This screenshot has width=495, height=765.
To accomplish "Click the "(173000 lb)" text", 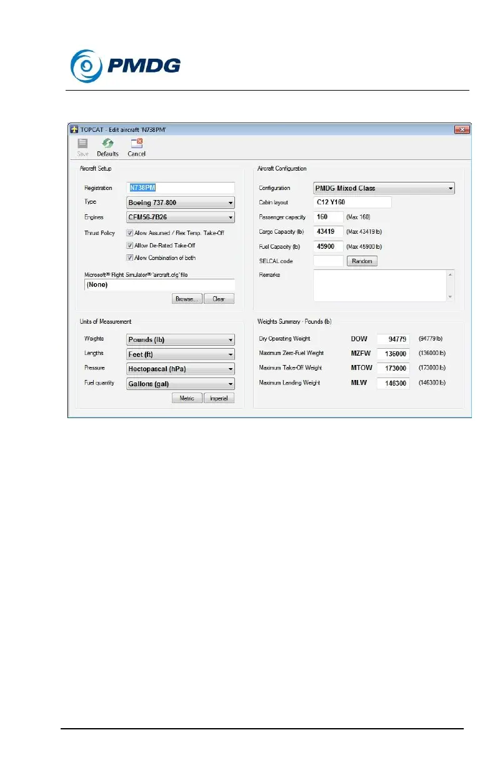I will click(431, 368).
